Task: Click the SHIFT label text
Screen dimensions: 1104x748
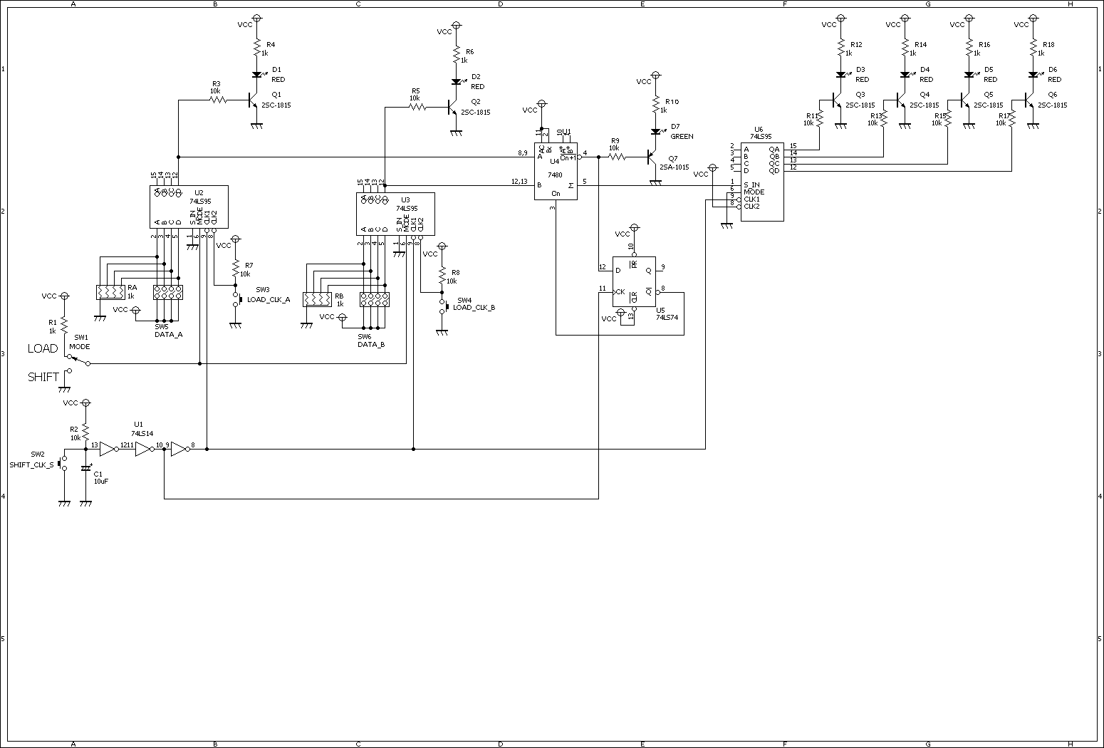Action: click(43, 377)
